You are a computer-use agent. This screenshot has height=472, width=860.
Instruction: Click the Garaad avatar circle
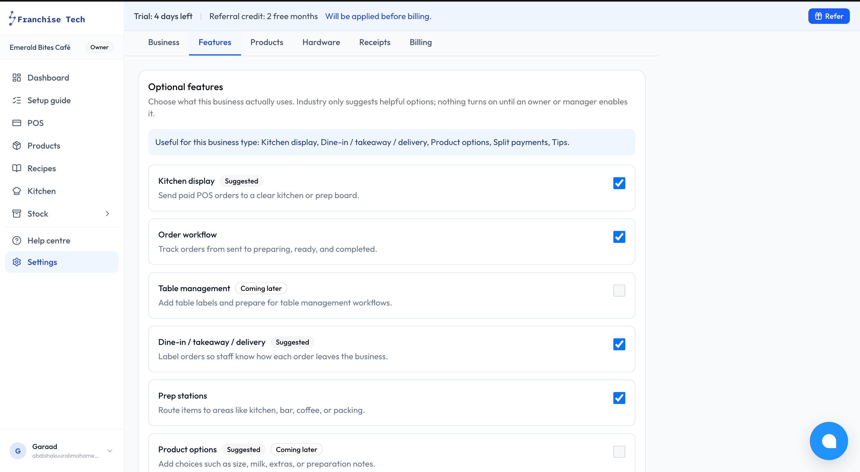(x=18, y=451)
